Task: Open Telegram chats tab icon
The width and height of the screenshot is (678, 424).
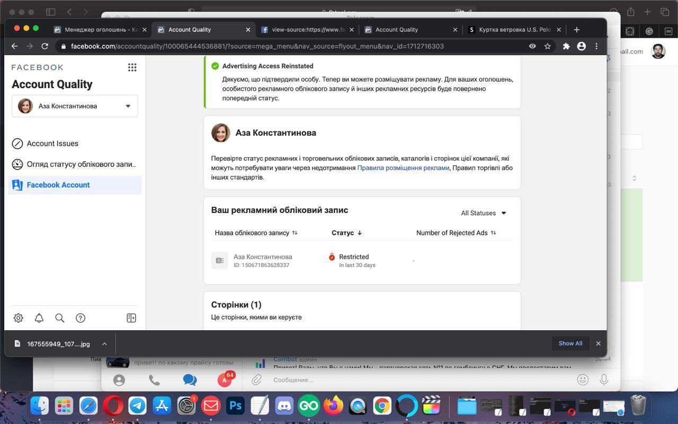Action: pyautogui.click(x=190, y=380)
